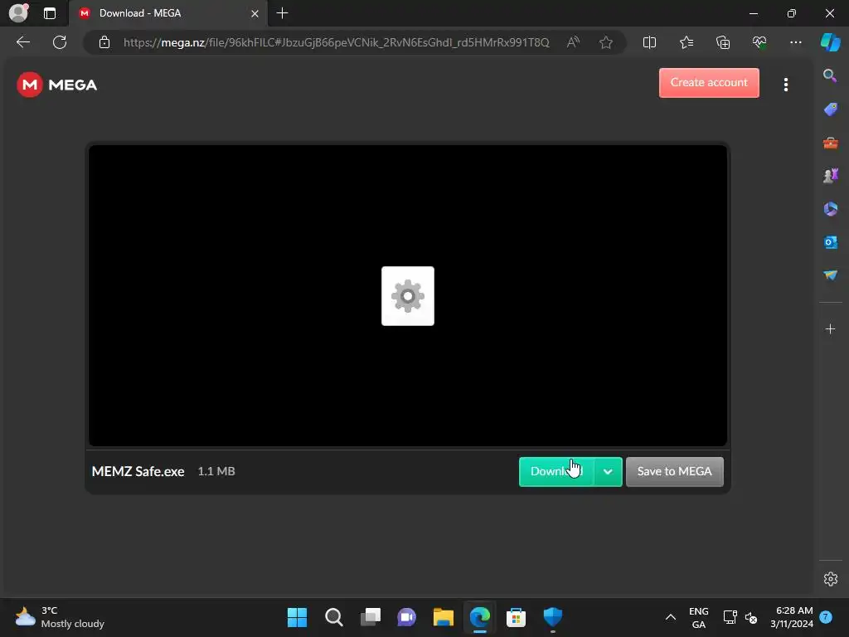Open Edge sidebar Games chess icon
849x637 pixels.
point(830,176)
